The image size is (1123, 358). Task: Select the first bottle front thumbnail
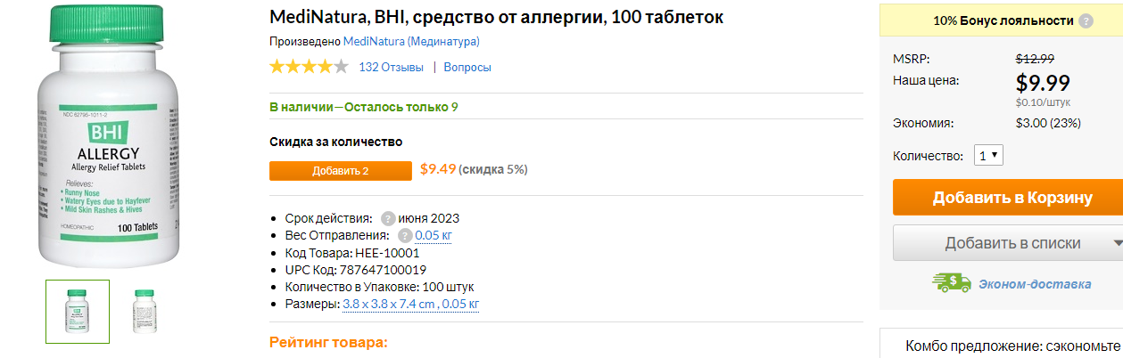click(78, 312)
